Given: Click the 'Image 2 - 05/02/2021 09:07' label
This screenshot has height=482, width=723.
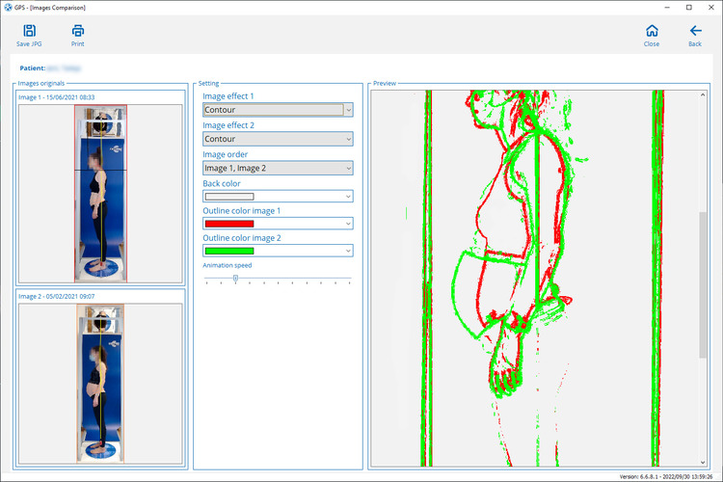Looking at the screenshot, I should [56, 297].
